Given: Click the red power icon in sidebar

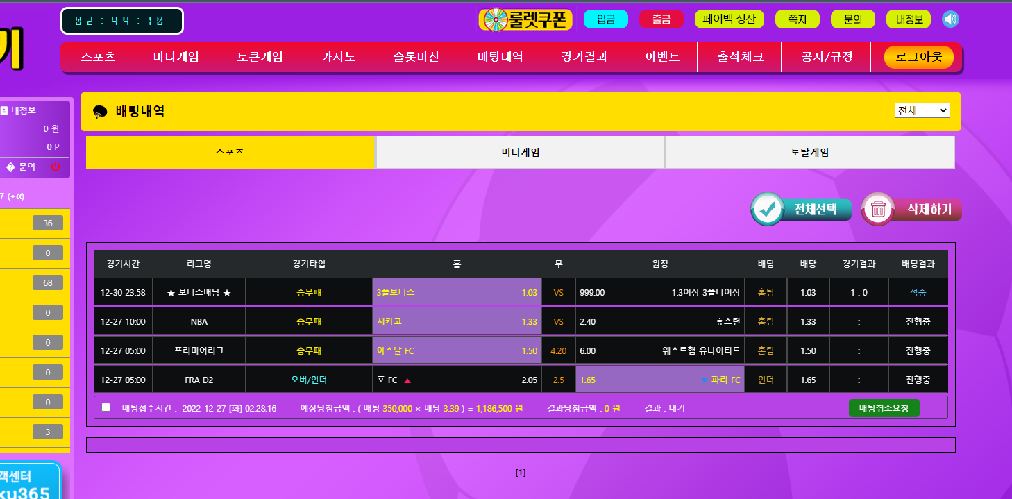Looking at the screenshot, I should click(x=56, y=167).
